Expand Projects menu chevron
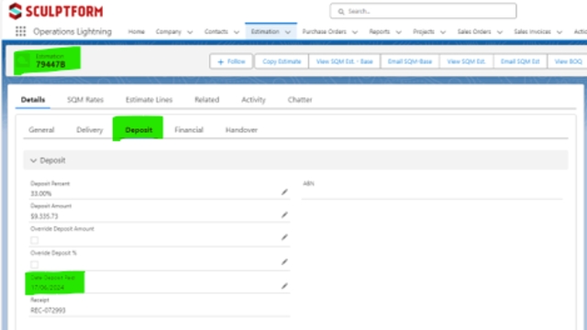 [x=443, y=32]
